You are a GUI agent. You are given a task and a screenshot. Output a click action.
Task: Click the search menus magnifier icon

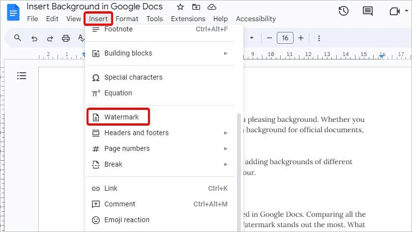click(x=18, y=38)
